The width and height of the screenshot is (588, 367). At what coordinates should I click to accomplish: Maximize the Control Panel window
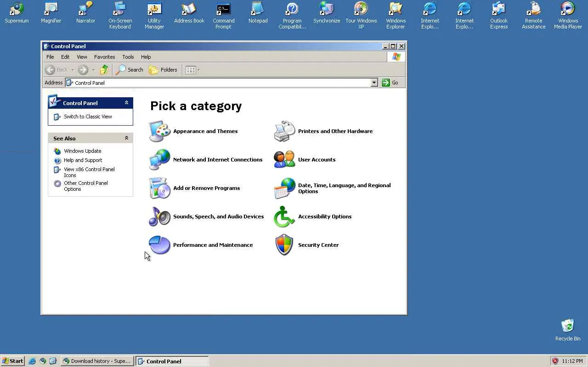(x=393, y=46)
